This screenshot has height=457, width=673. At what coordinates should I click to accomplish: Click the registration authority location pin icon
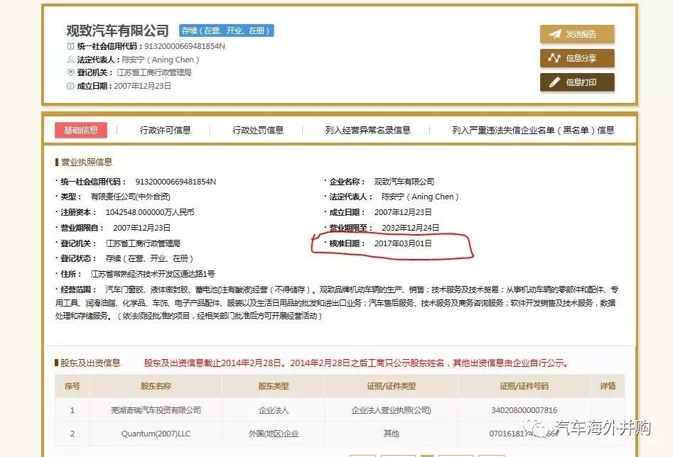[x=70, y=72]
